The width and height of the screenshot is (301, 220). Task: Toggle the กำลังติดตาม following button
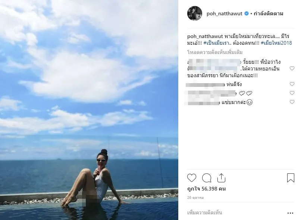tap(269, 14)
